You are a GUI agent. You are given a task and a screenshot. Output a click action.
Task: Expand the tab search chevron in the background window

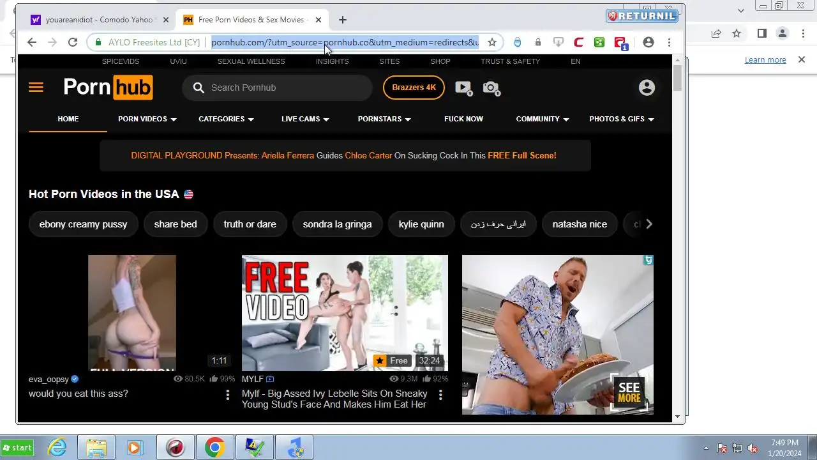click(741, 10)
